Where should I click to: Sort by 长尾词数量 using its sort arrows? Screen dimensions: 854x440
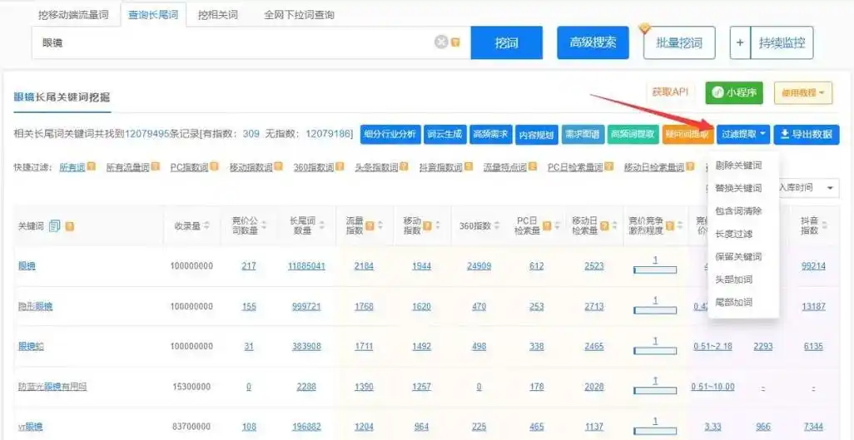(x=322, y=225)
